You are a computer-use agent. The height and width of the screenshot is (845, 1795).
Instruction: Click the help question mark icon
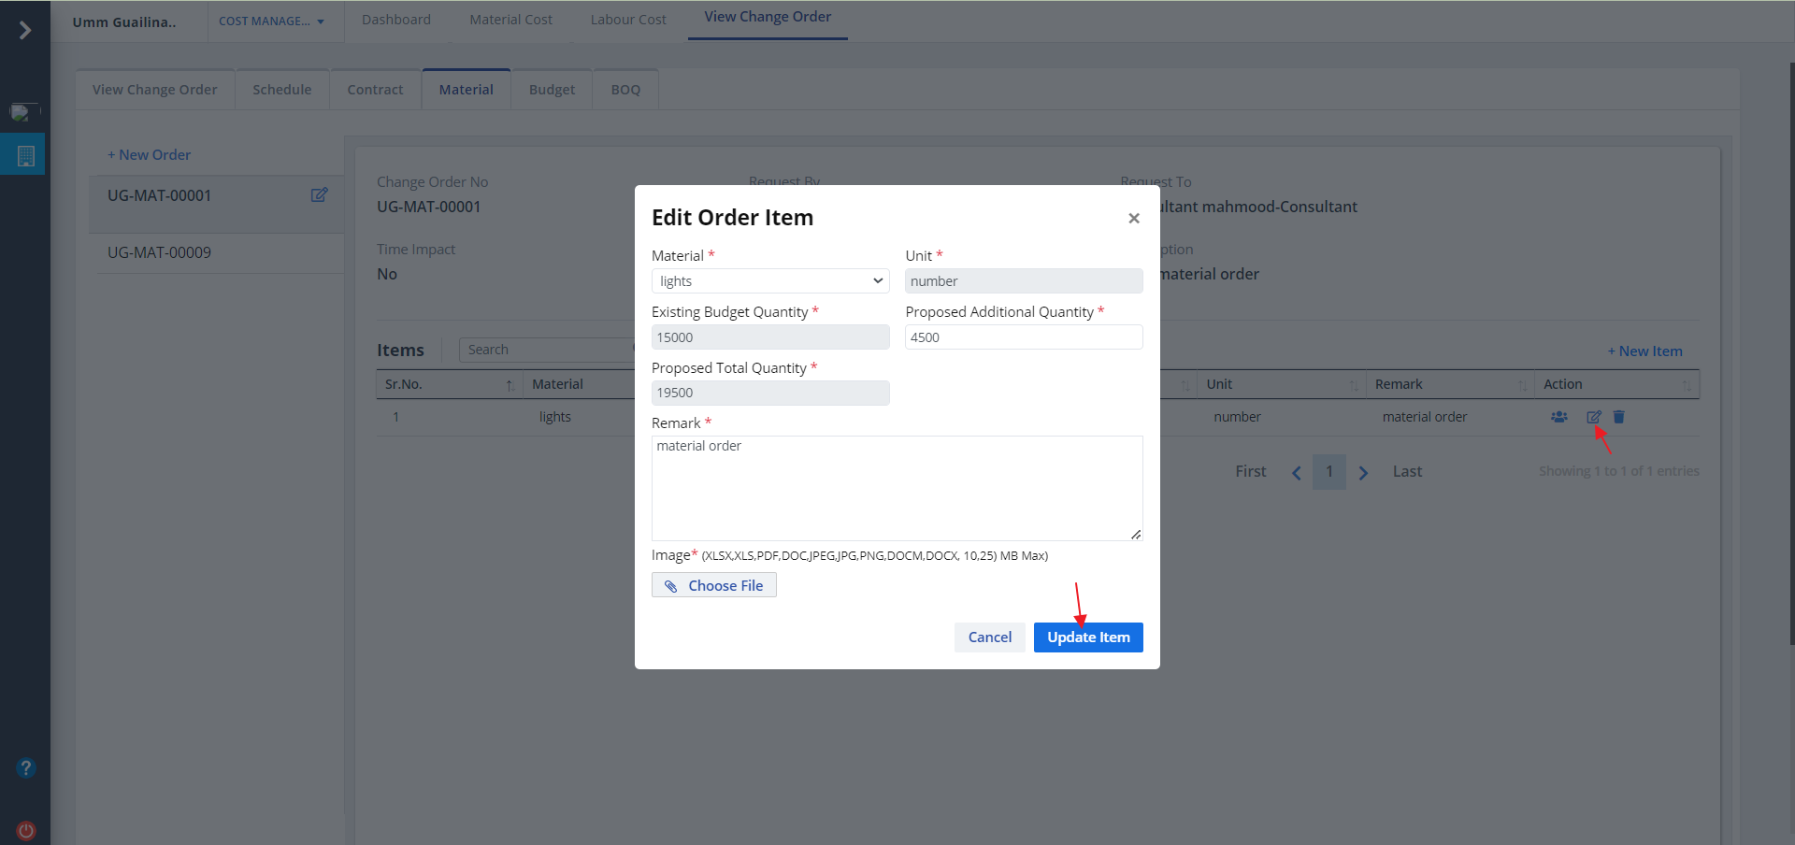coord(26,768)
